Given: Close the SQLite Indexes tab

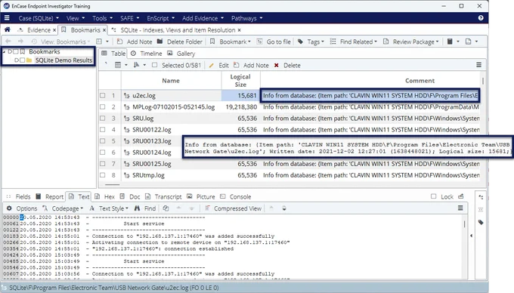Looking at the screenshot, I should pos(240,29).
